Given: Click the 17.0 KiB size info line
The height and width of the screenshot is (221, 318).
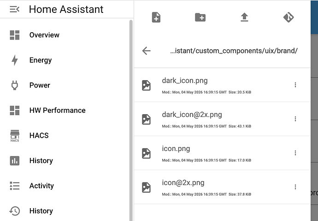Looking at the screenshot, I should coord(206,160).
